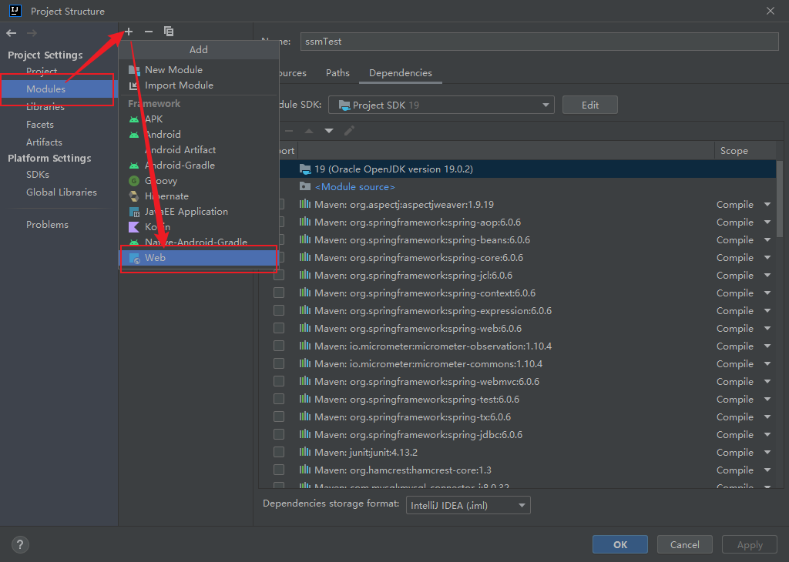Click the module Name input field
This screenshot has height=562, width=789.
[x=539, y=42]
